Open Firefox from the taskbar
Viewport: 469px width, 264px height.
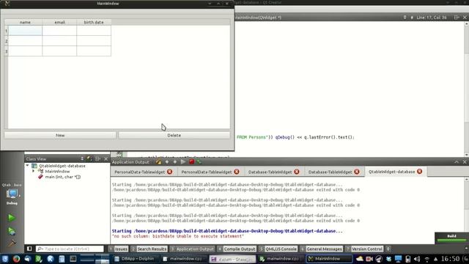tap(16, 259)
